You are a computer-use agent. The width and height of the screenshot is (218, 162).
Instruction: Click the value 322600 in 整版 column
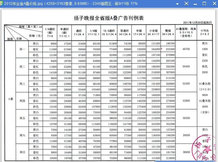(170, 90)
